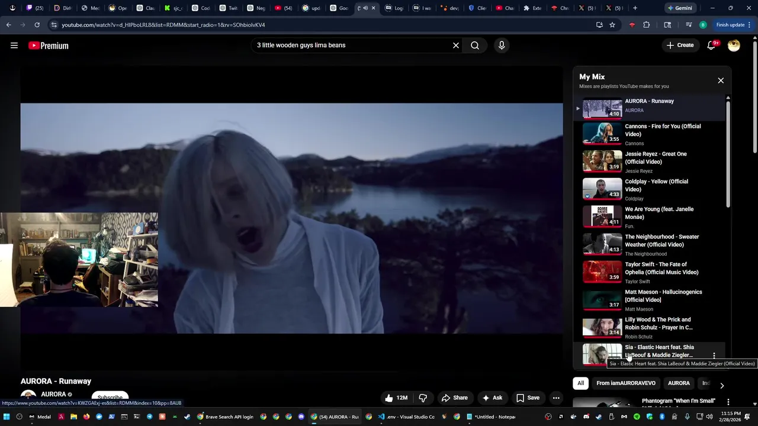Mute the current tab audio icon
This screenshot has height=426, width=758.
tap(365, 8)
